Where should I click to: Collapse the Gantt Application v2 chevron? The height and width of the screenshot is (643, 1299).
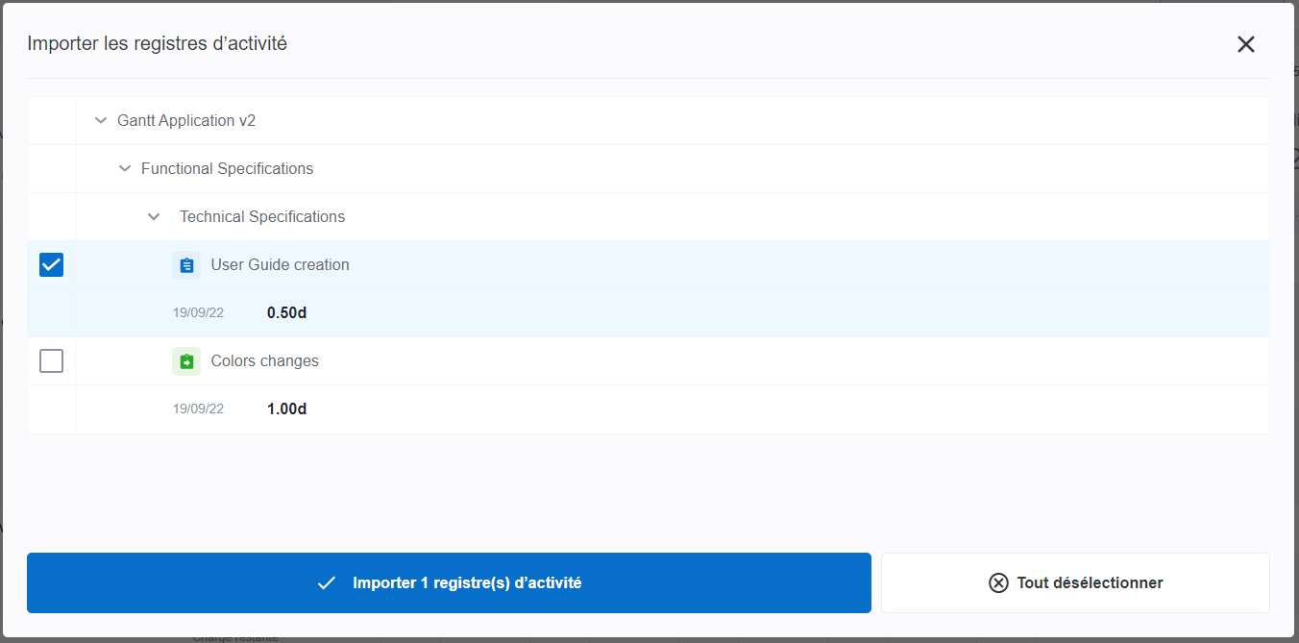click(101, 121)
